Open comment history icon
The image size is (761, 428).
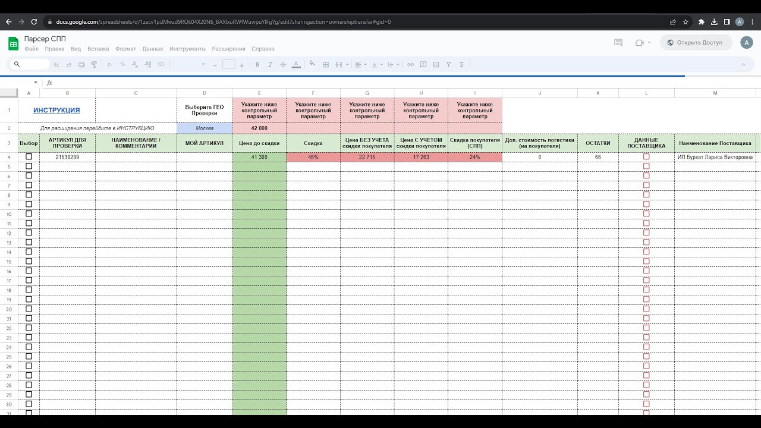coord(618,43)
